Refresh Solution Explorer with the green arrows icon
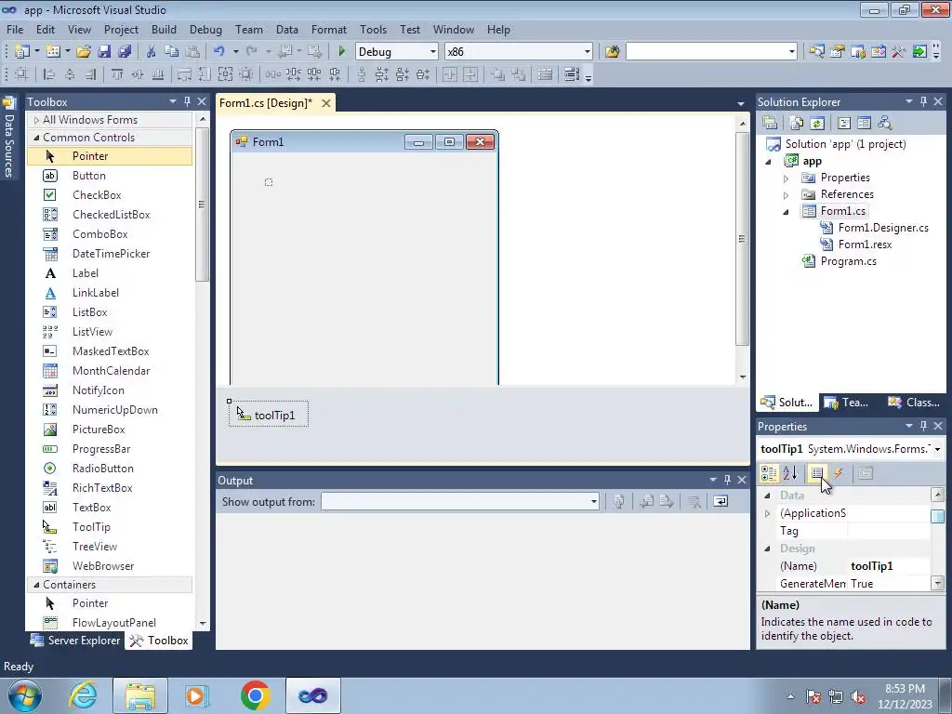Screen dimensions: 952x714 [x=817, y=124]
